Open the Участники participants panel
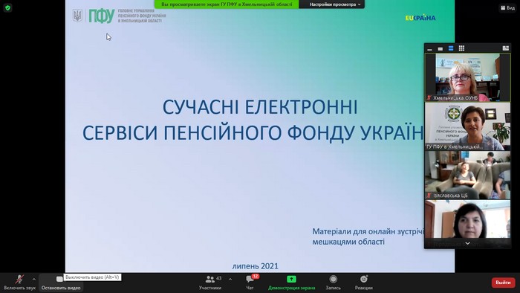This screenshot has width=520, height=293. click(x=210, y=283)
